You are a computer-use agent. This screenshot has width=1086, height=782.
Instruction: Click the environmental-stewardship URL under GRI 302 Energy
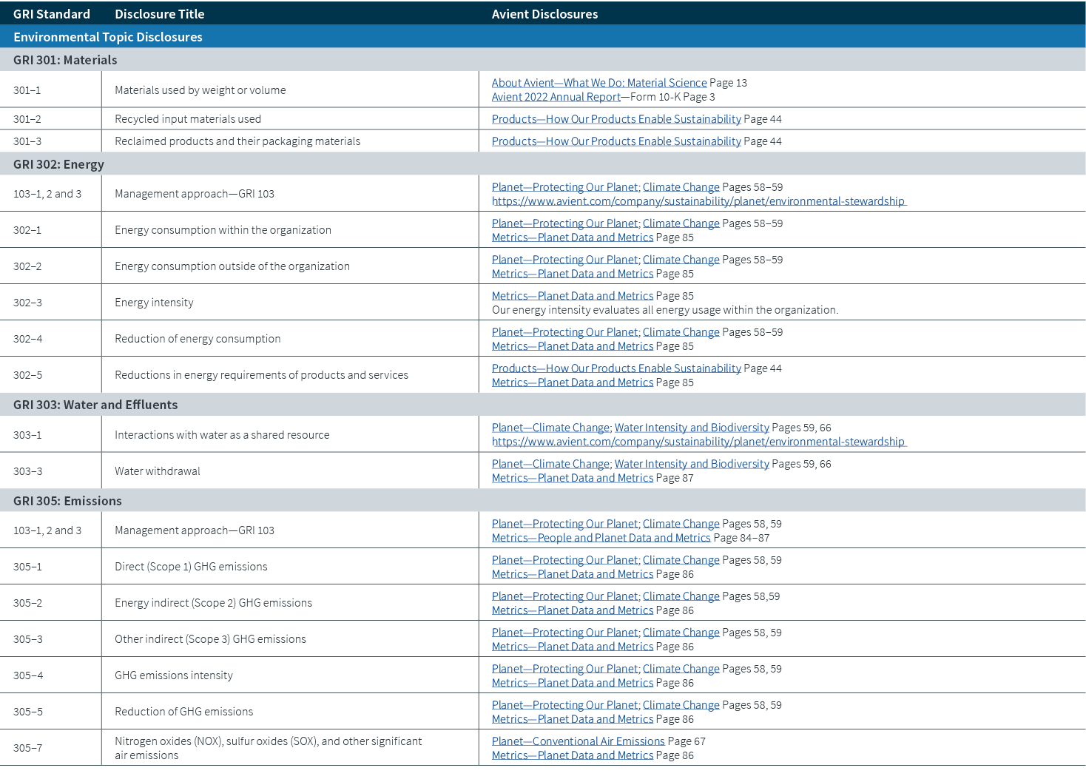698,200
